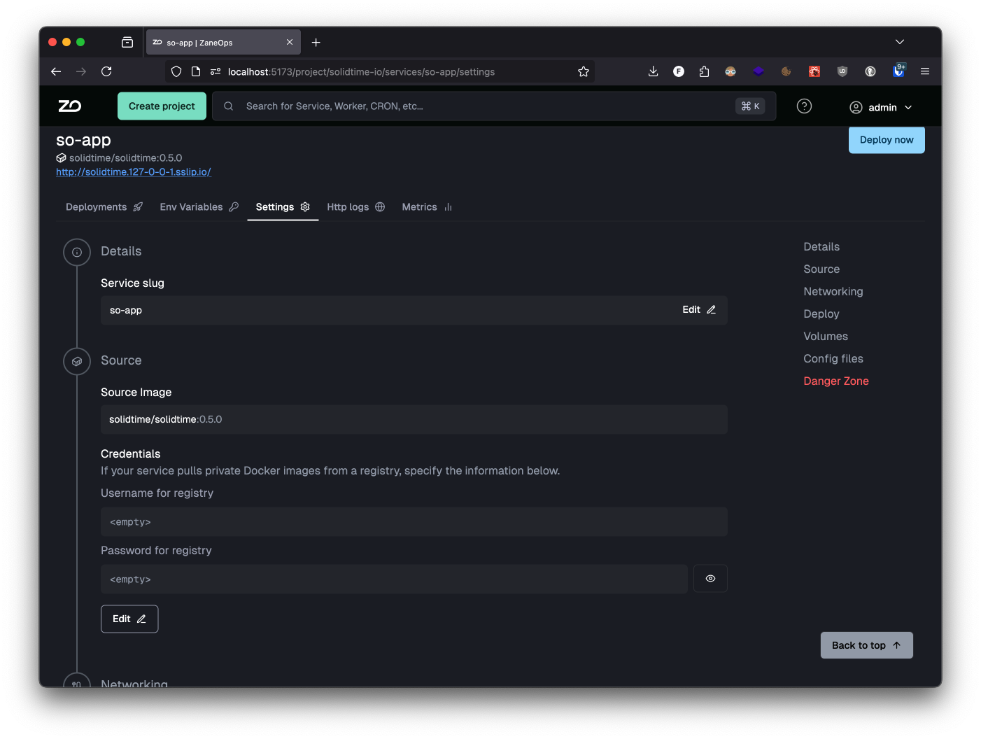The image size is (981, 739).
Task: Click the purple diamond extension icon
Action: click(x=758, y=71)
